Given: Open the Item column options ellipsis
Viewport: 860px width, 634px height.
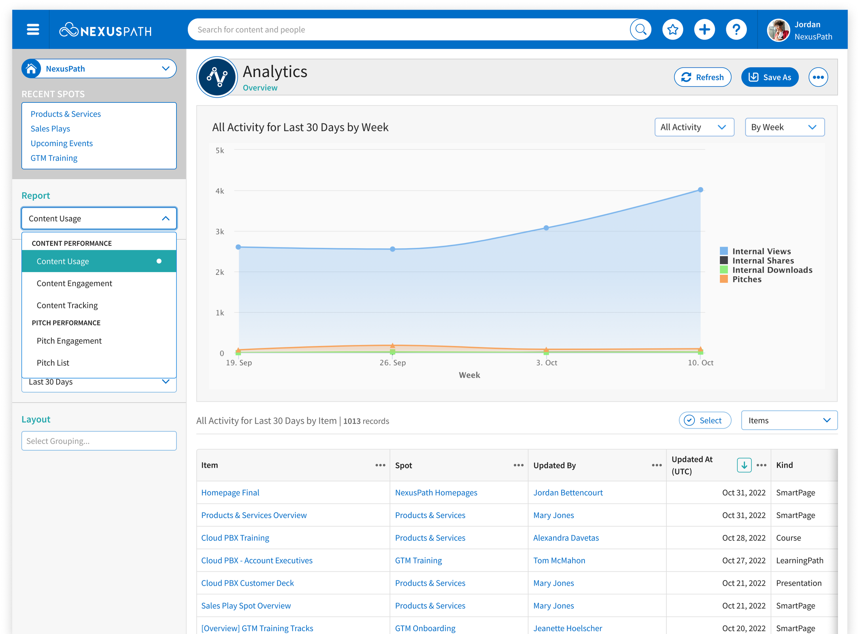Looking at the screenshot, I should (380, 465).
